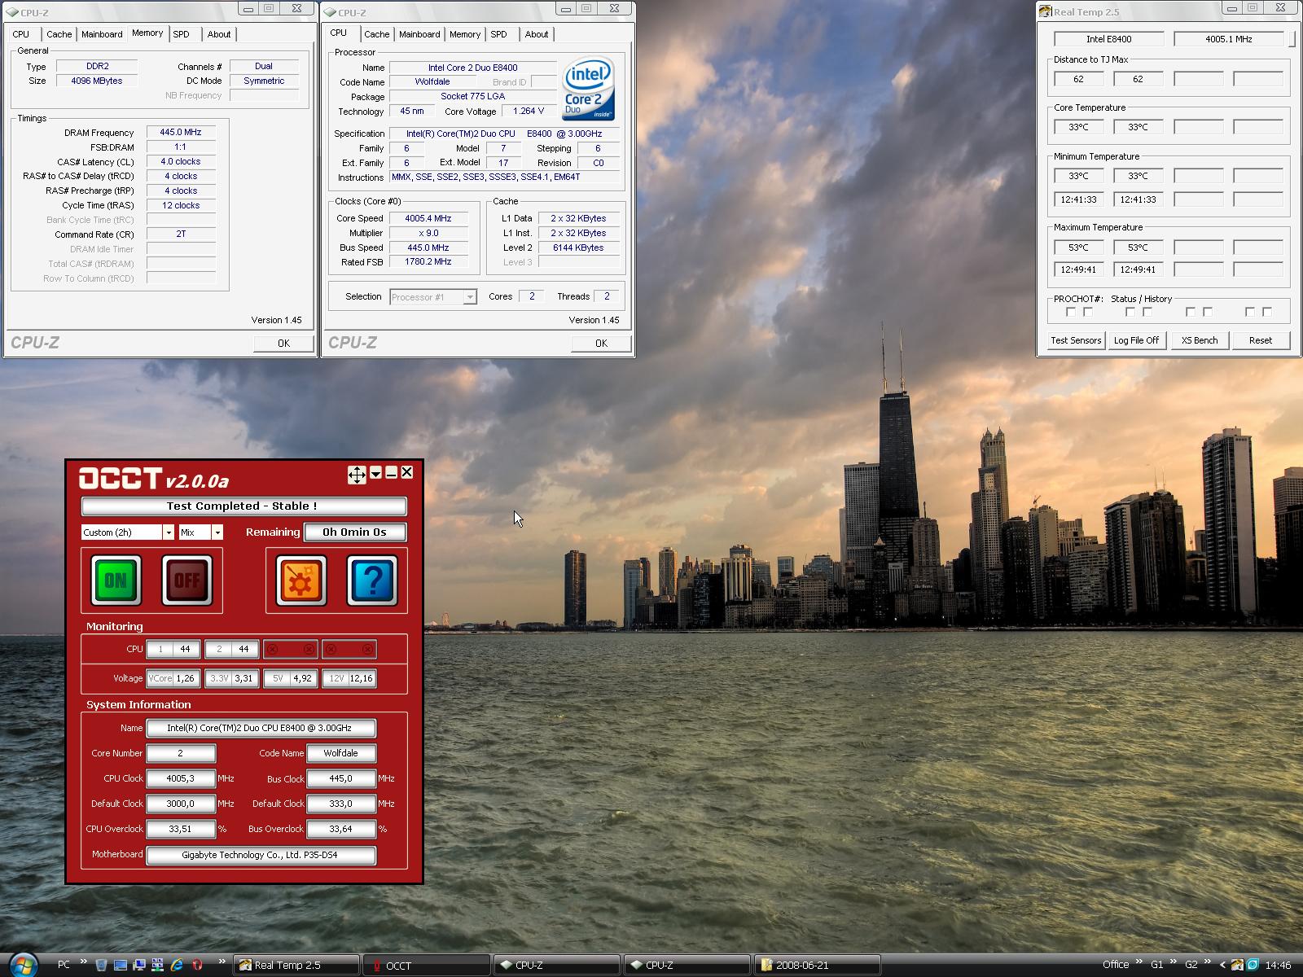Image resolution: width=1303 pixels, height=977 pixels.
Task: Toggle first PROCHOT status checkbox
Action: click(1071, 312)
